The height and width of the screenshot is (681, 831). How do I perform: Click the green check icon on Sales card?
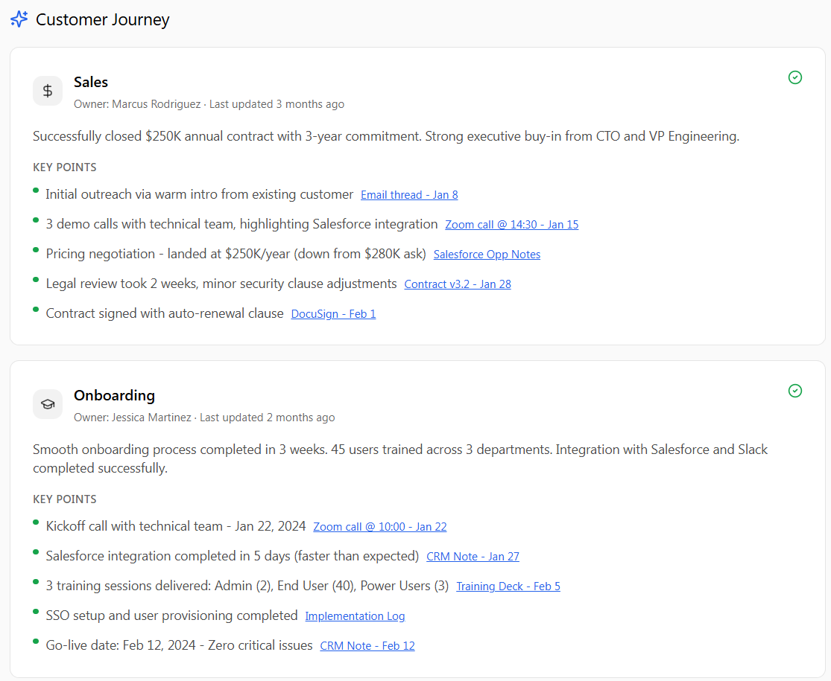click(795, 77)
